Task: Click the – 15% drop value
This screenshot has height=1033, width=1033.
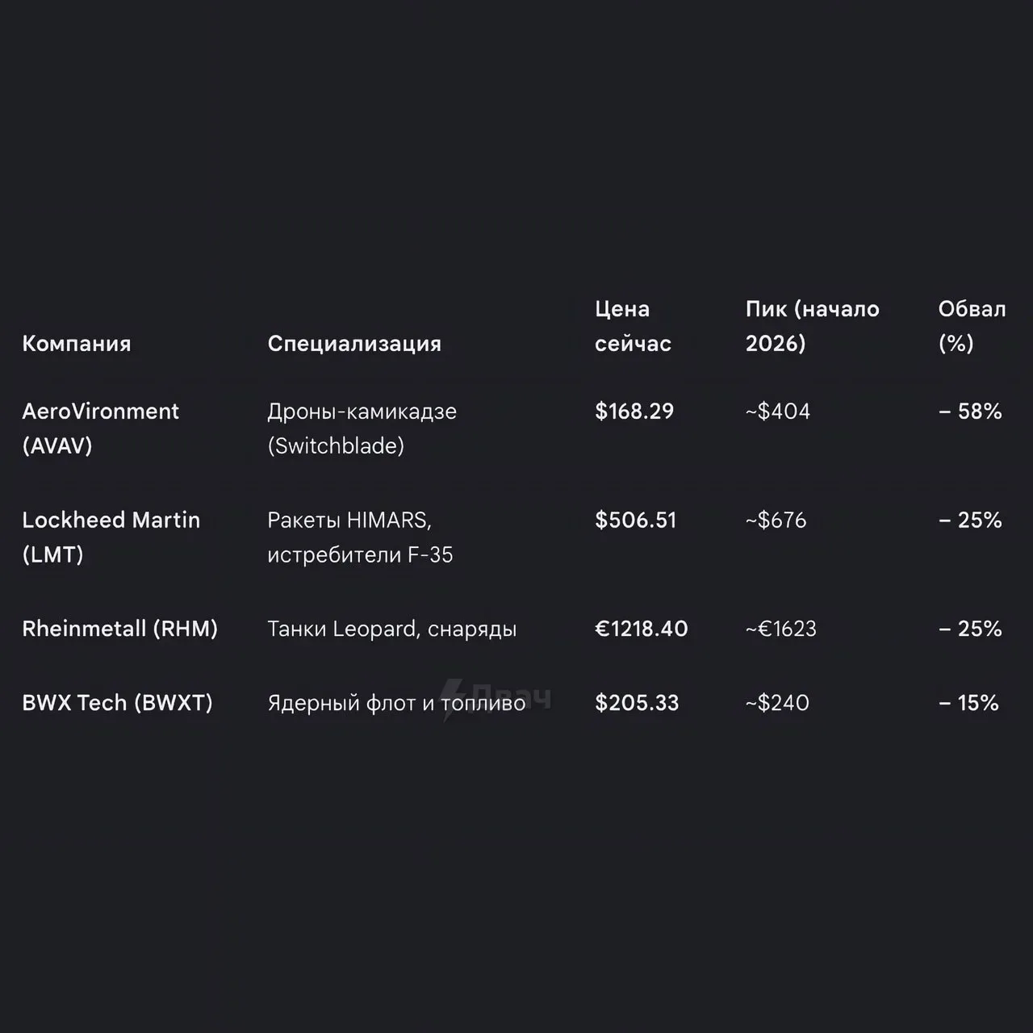Action: 968,703
